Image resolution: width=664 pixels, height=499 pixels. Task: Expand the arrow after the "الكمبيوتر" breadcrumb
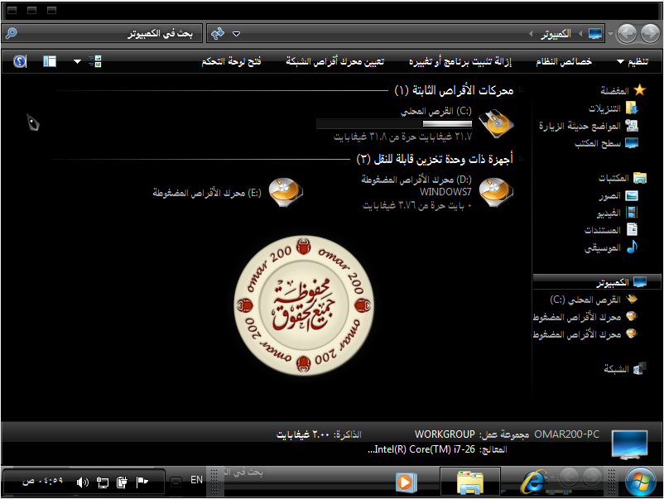(x=531, y=33)
